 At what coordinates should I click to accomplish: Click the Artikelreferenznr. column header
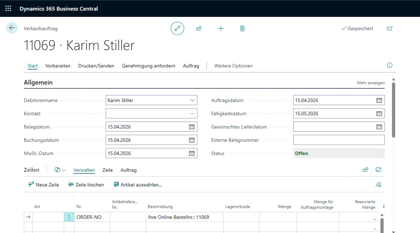(x=125, y=204)
